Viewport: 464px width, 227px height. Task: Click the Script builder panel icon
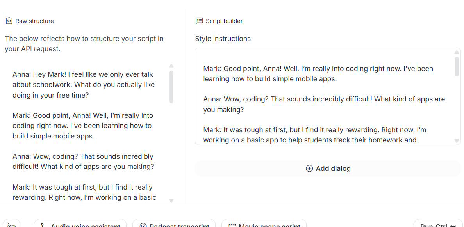tap(199, 20)
